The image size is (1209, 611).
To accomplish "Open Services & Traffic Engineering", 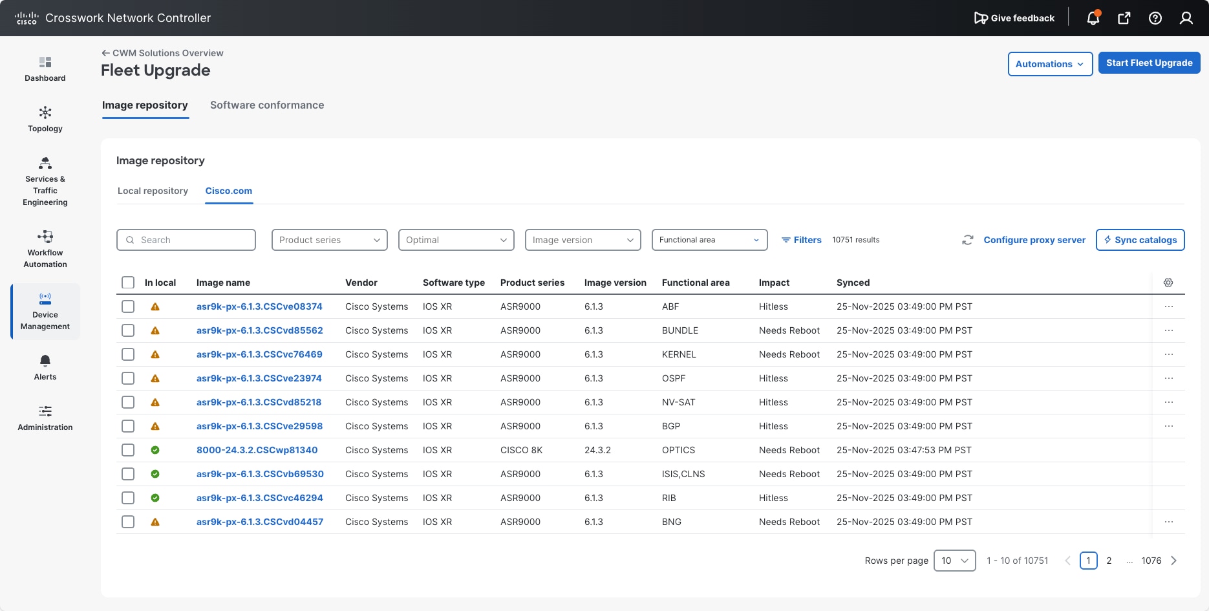I will coord(45,182).
